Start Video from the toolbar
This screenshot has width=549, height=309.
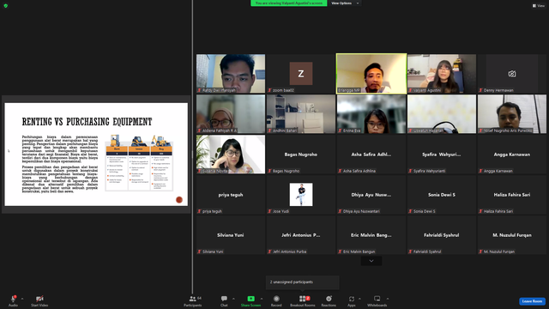pos(39,300)
